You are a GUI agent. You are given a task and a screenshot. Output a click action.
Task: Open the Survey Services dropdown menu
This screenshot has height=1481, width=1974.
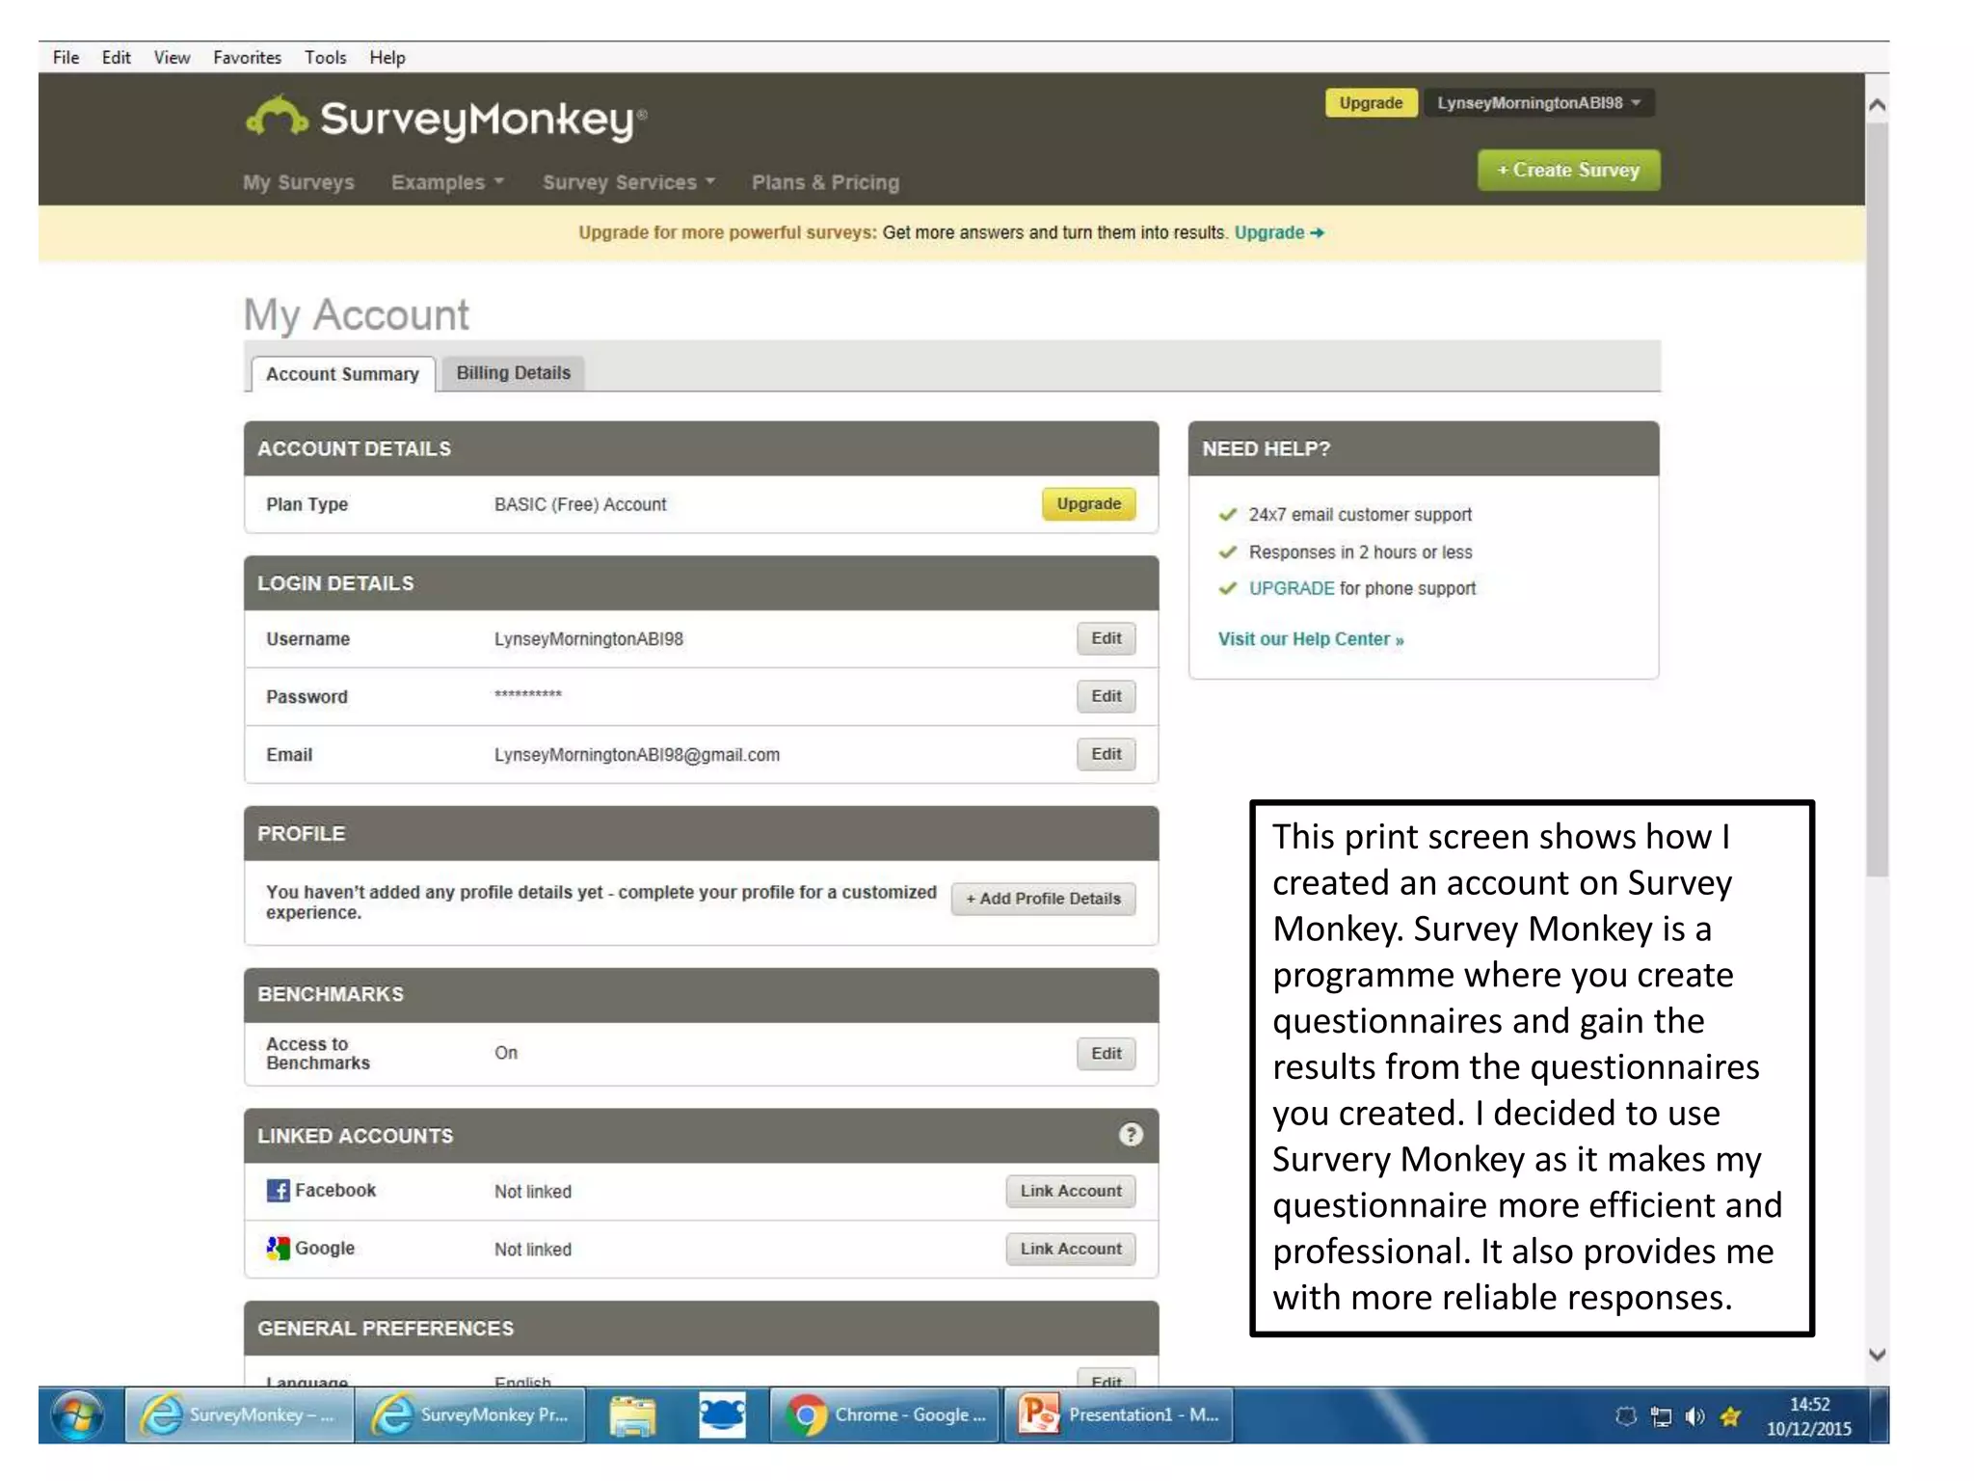(628, 182)
